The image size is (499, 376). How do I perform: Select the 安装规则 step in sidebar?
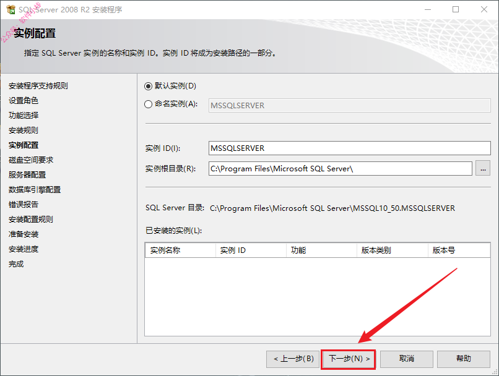point(24,130)
